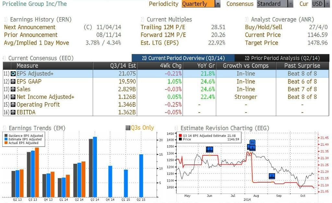Image resolution: width=332 pixels, height=203 pixels.
Task: Click the EPS Adjusted+ estimate 21.075
Action: pyautogui.click(x=127, y=74)
